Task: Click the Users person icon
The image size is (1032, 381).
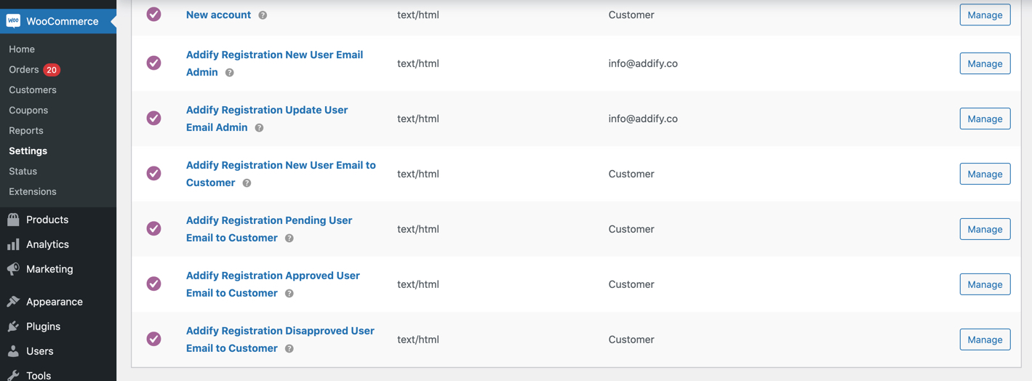Action: [13, 351]
